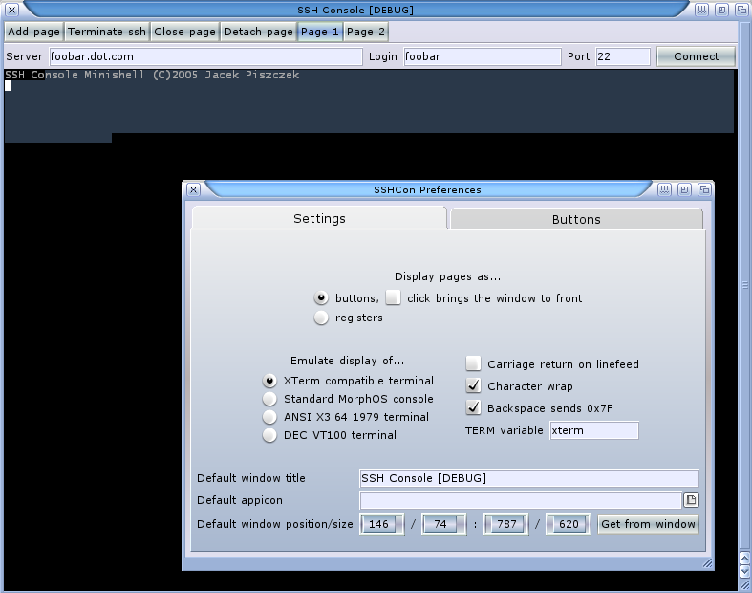This screenshot has height=593, width=752.
Task: Click the depth gadget of SSH Console window
Action: click(x=741, y=10)
